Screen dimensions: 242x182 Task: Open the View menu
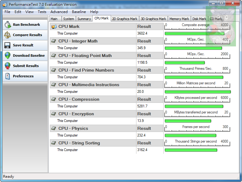[x=29, y=12]
